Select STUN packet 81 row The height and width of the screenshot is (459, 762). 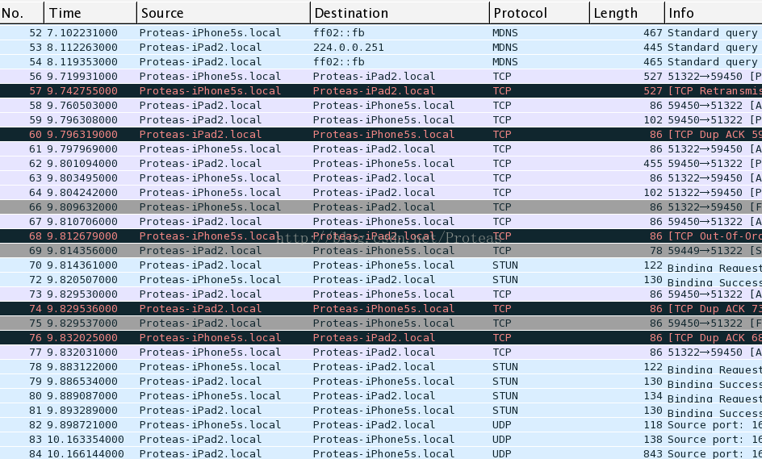(x=381, y=411)
